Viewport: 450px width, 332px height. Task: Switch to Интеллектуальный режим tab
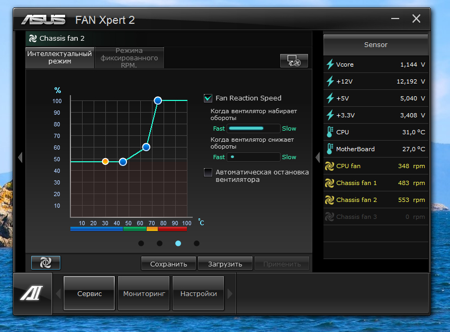[60, 57]
